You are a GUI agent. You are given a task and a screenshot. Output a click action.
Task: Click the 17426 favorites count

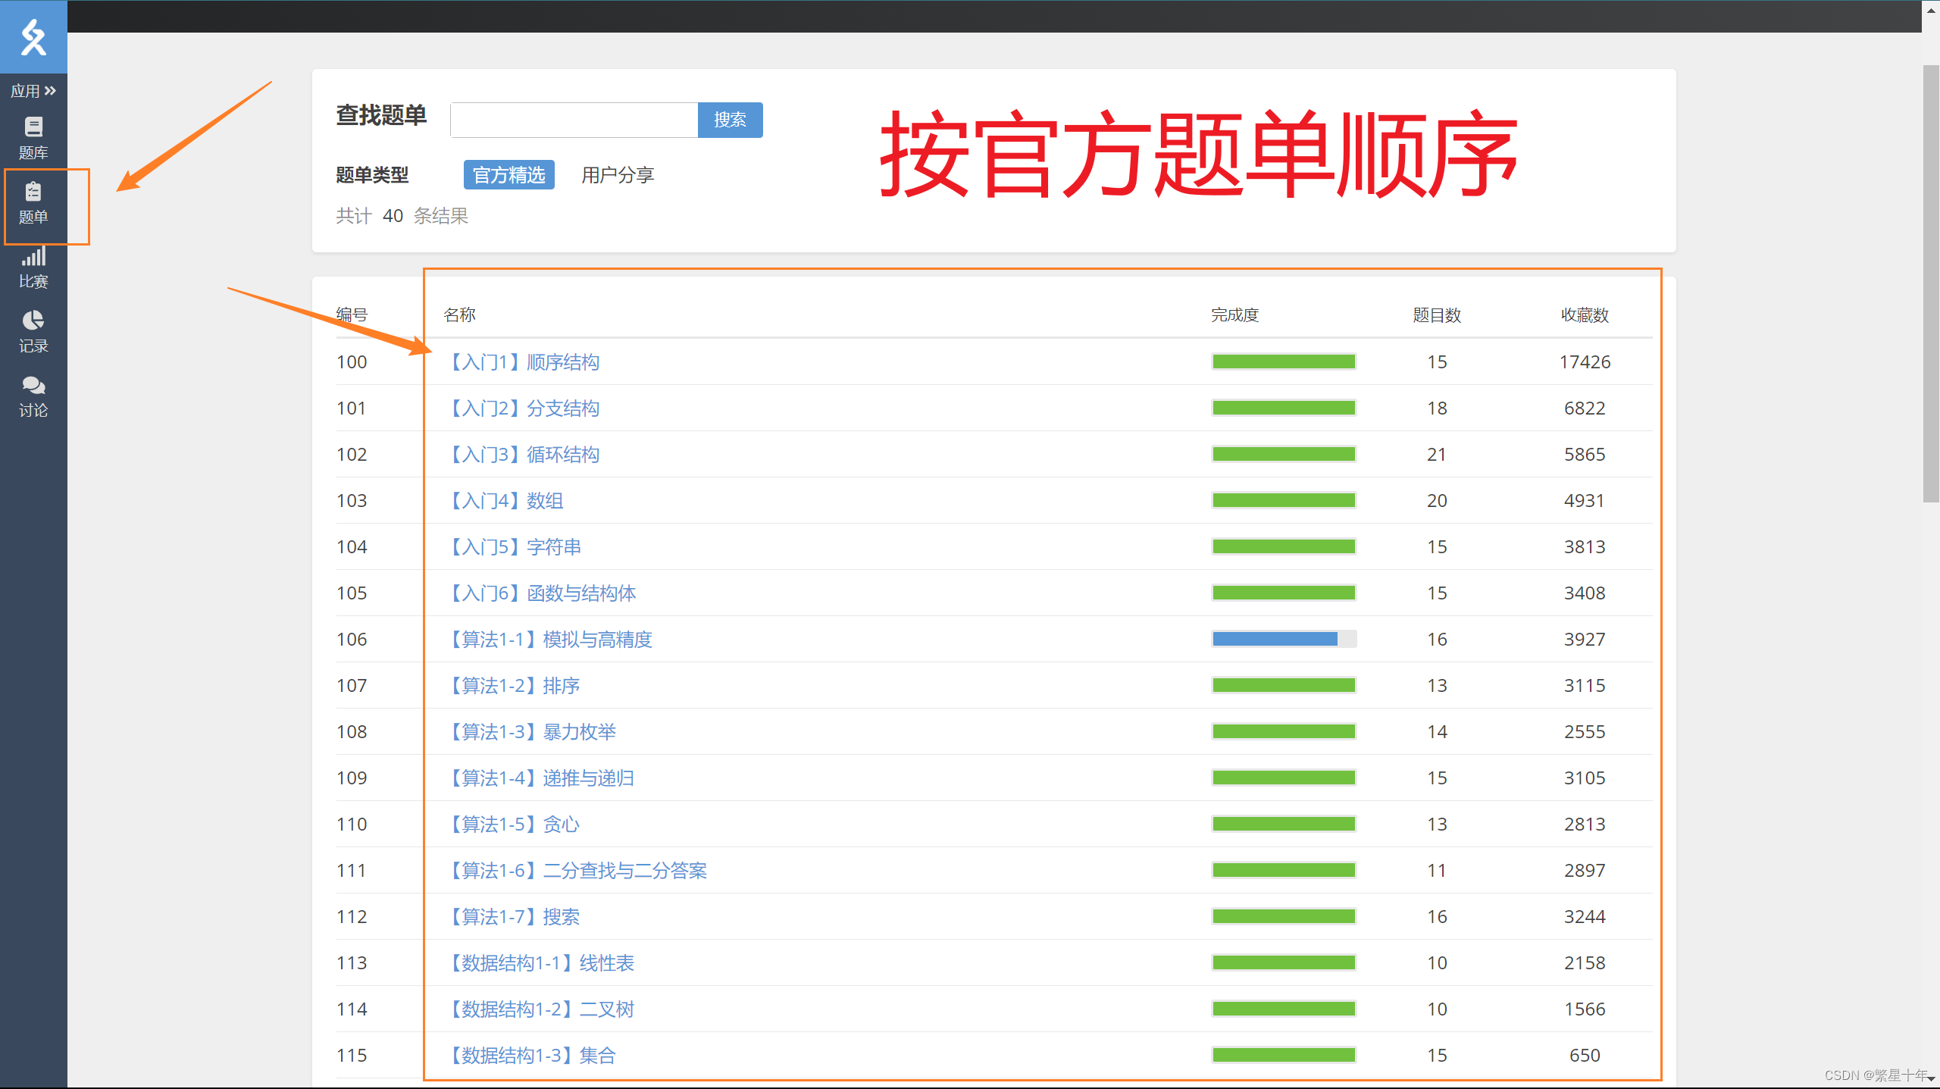coord(1585,362)
